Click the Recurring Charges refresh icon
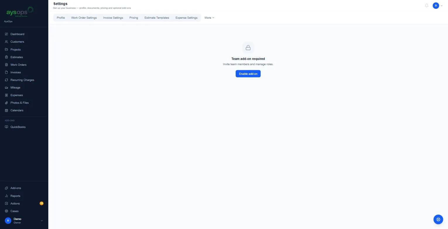Image resolution: width=448 pixels, height=229 pixels. [x=6, y=80]
